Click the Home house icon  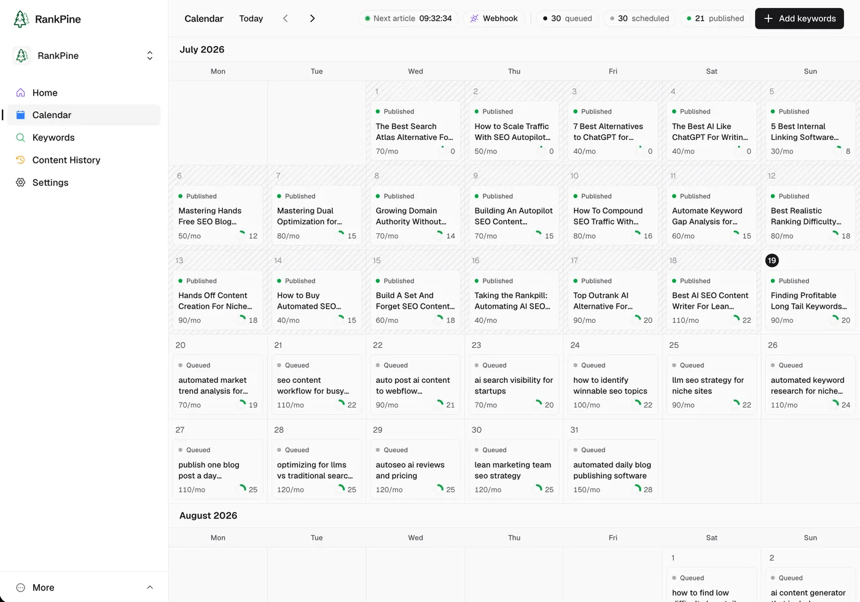click(20, 93)
